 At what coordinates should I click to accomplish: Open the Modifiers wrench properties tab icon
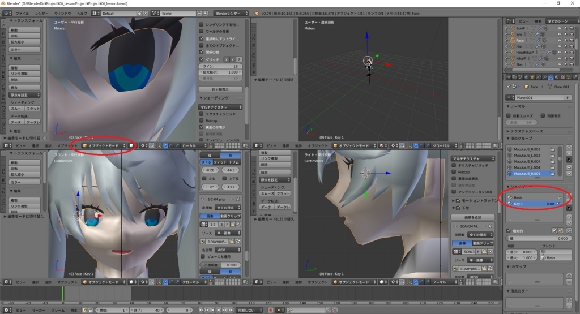click(544, 77)
